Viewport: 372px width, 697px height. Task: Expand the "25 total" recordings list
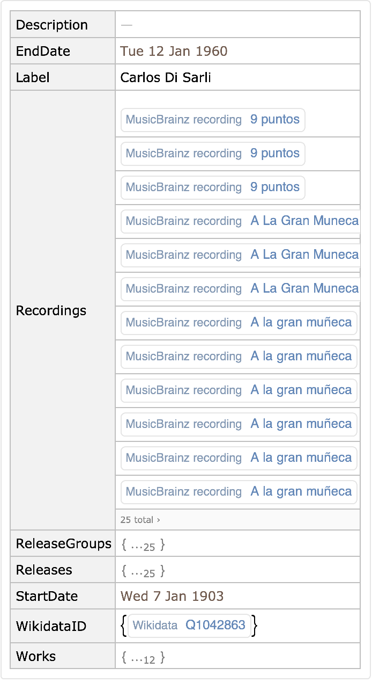click(140, 520)
